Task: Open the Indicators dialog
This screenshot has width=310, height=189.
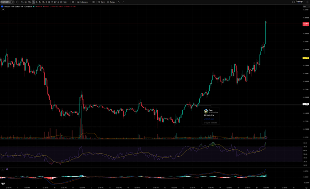Action: pyautogui.click(x=83, y=2)
